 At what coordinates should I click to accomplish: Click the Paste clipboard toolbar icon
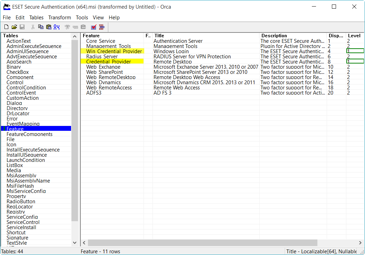(49, 27)
